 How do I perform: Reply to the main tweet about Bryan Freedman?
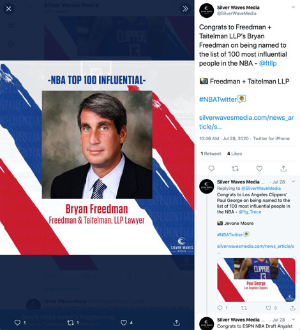pos(211,168)
